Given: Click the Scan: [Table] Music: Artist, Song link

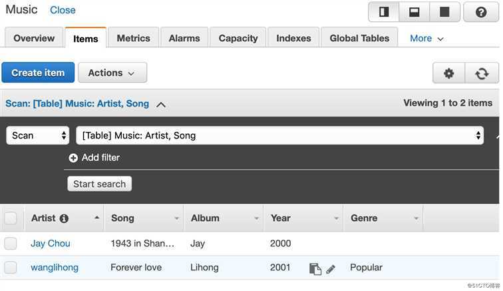Looking at the screenshot, I should tap(77, 103).
